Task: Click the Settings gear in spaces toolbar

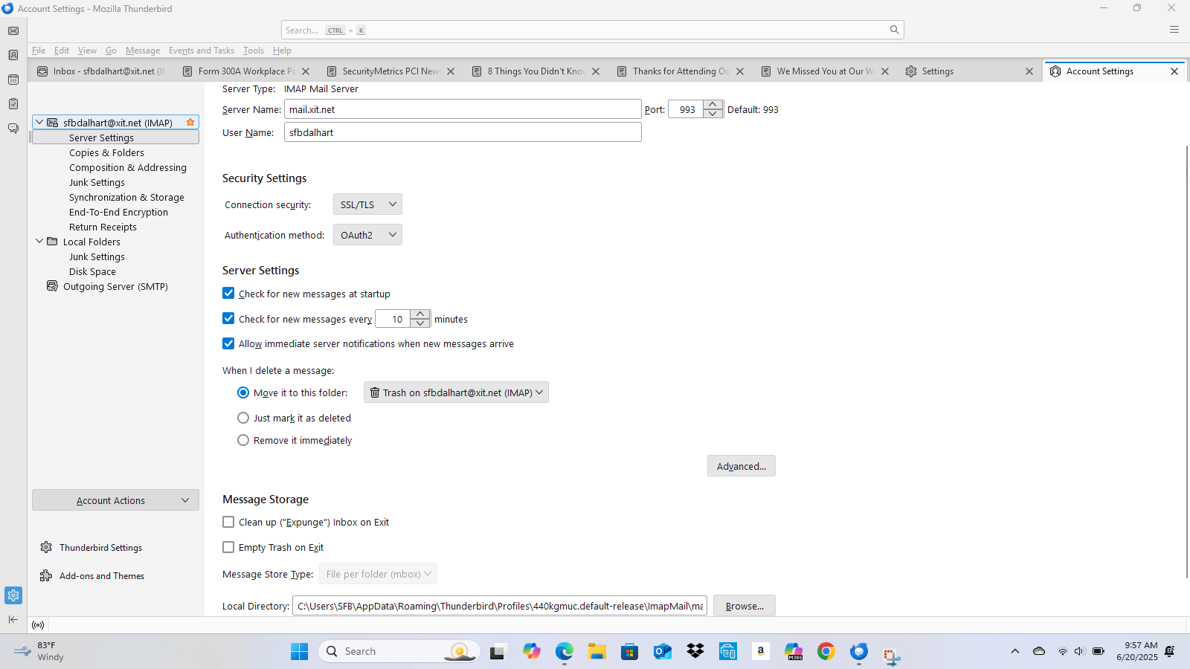Action: 13,595
